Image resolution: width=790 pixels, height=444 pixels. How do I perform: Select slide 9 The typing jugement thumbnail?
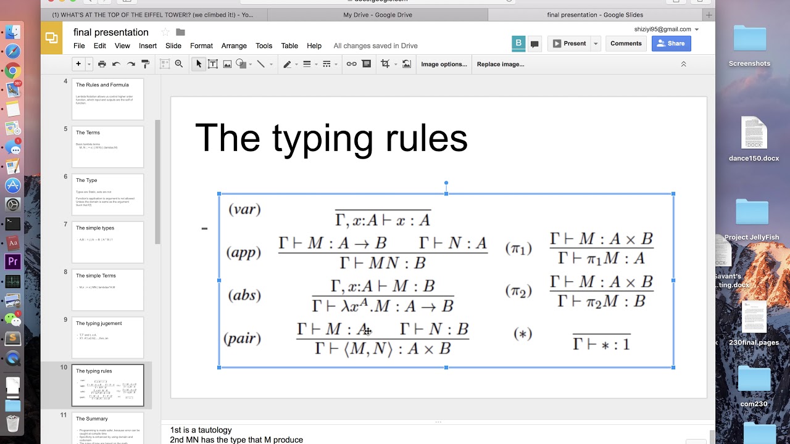tap(107, 337)
